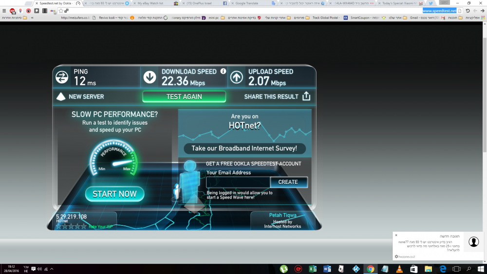The image size is (487, 274).
Task: Click the Rate Your ISP link
Action: [x=101, y=226]
